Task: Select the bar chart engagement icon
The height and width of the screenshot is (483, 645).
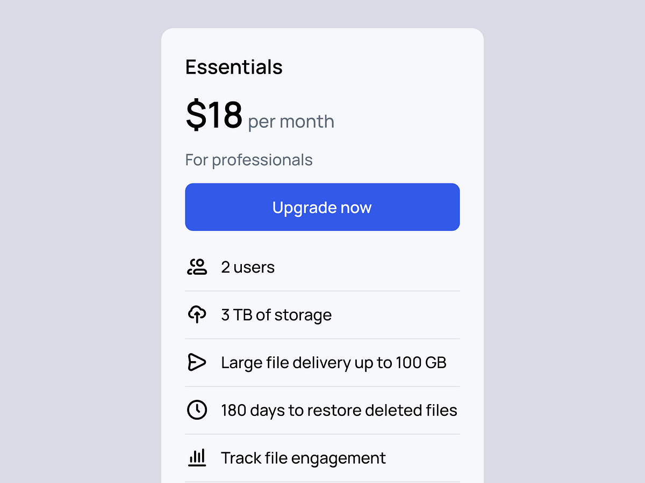Action: (x=197, y=458)
